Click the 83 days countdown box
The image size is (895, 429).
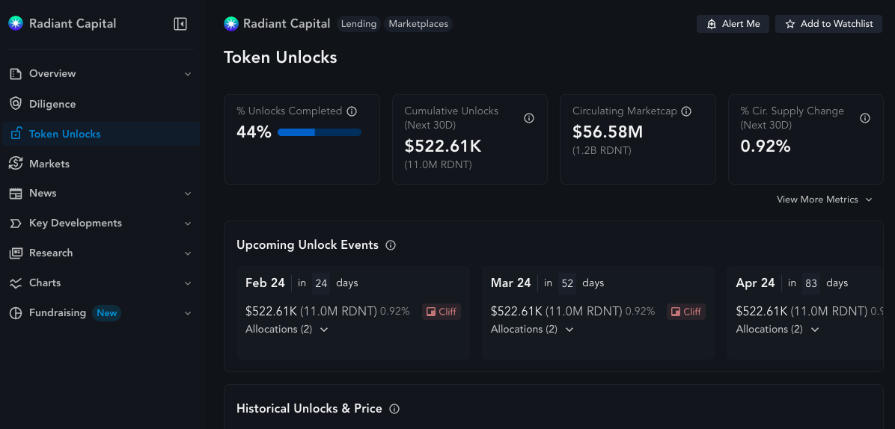coord(810,283)
